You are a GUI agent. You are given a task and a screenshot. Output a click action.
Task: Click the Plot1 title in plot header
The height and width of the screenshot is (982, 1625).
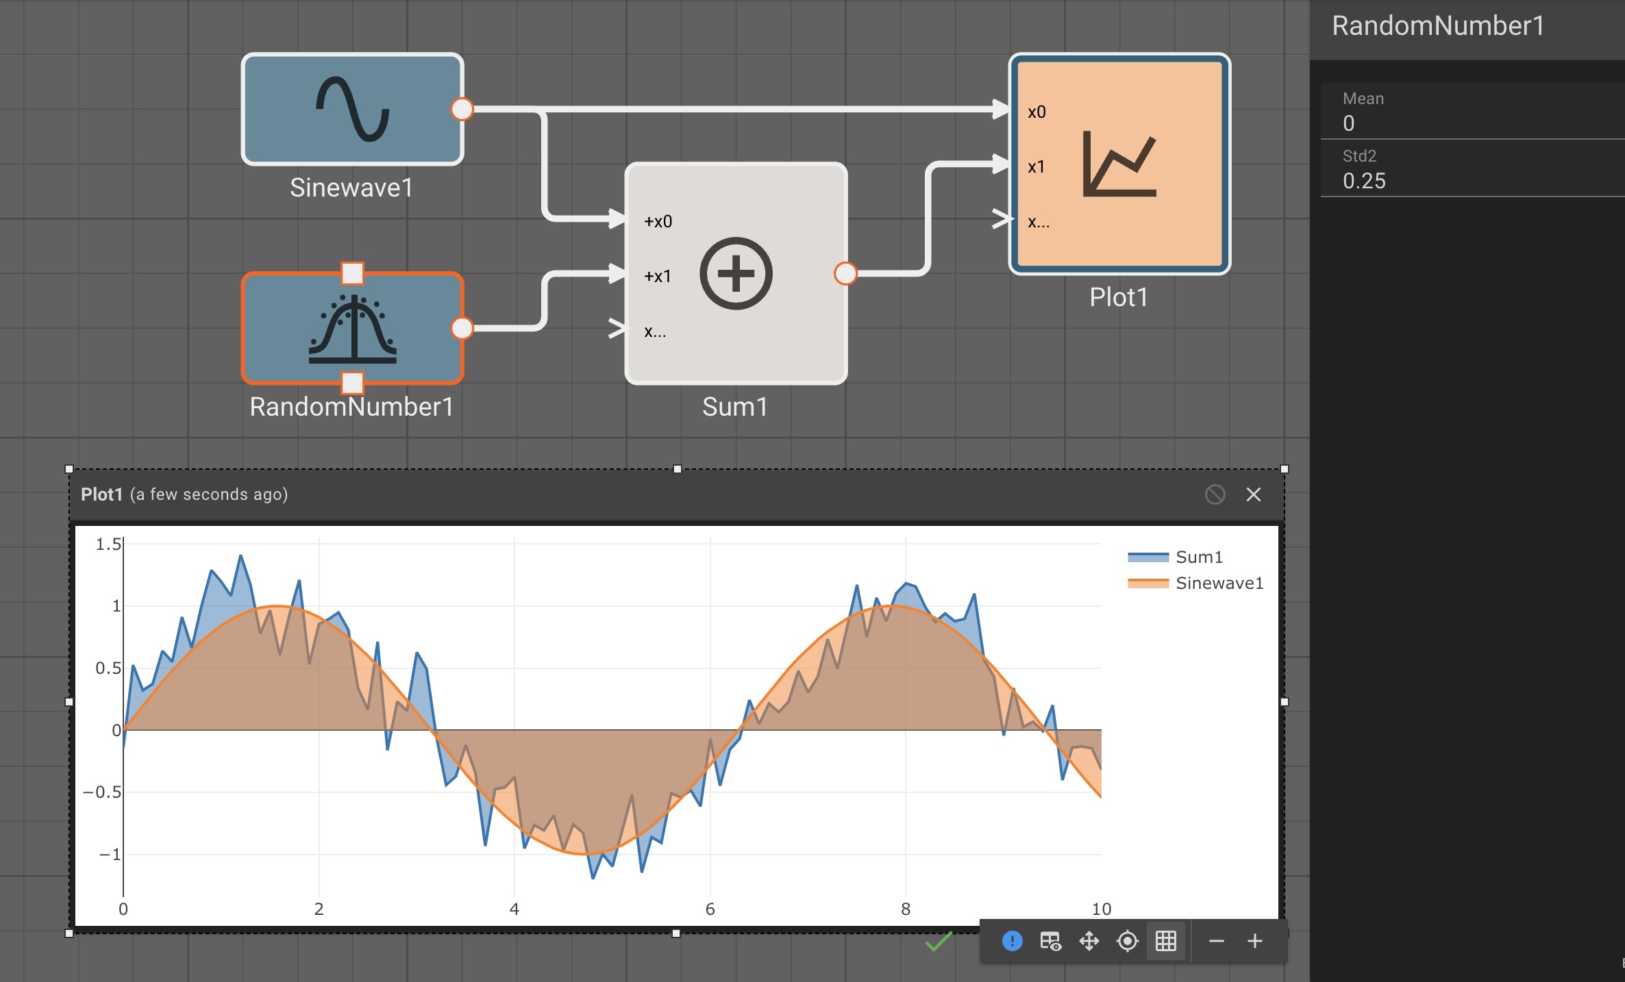pos(101,494)
